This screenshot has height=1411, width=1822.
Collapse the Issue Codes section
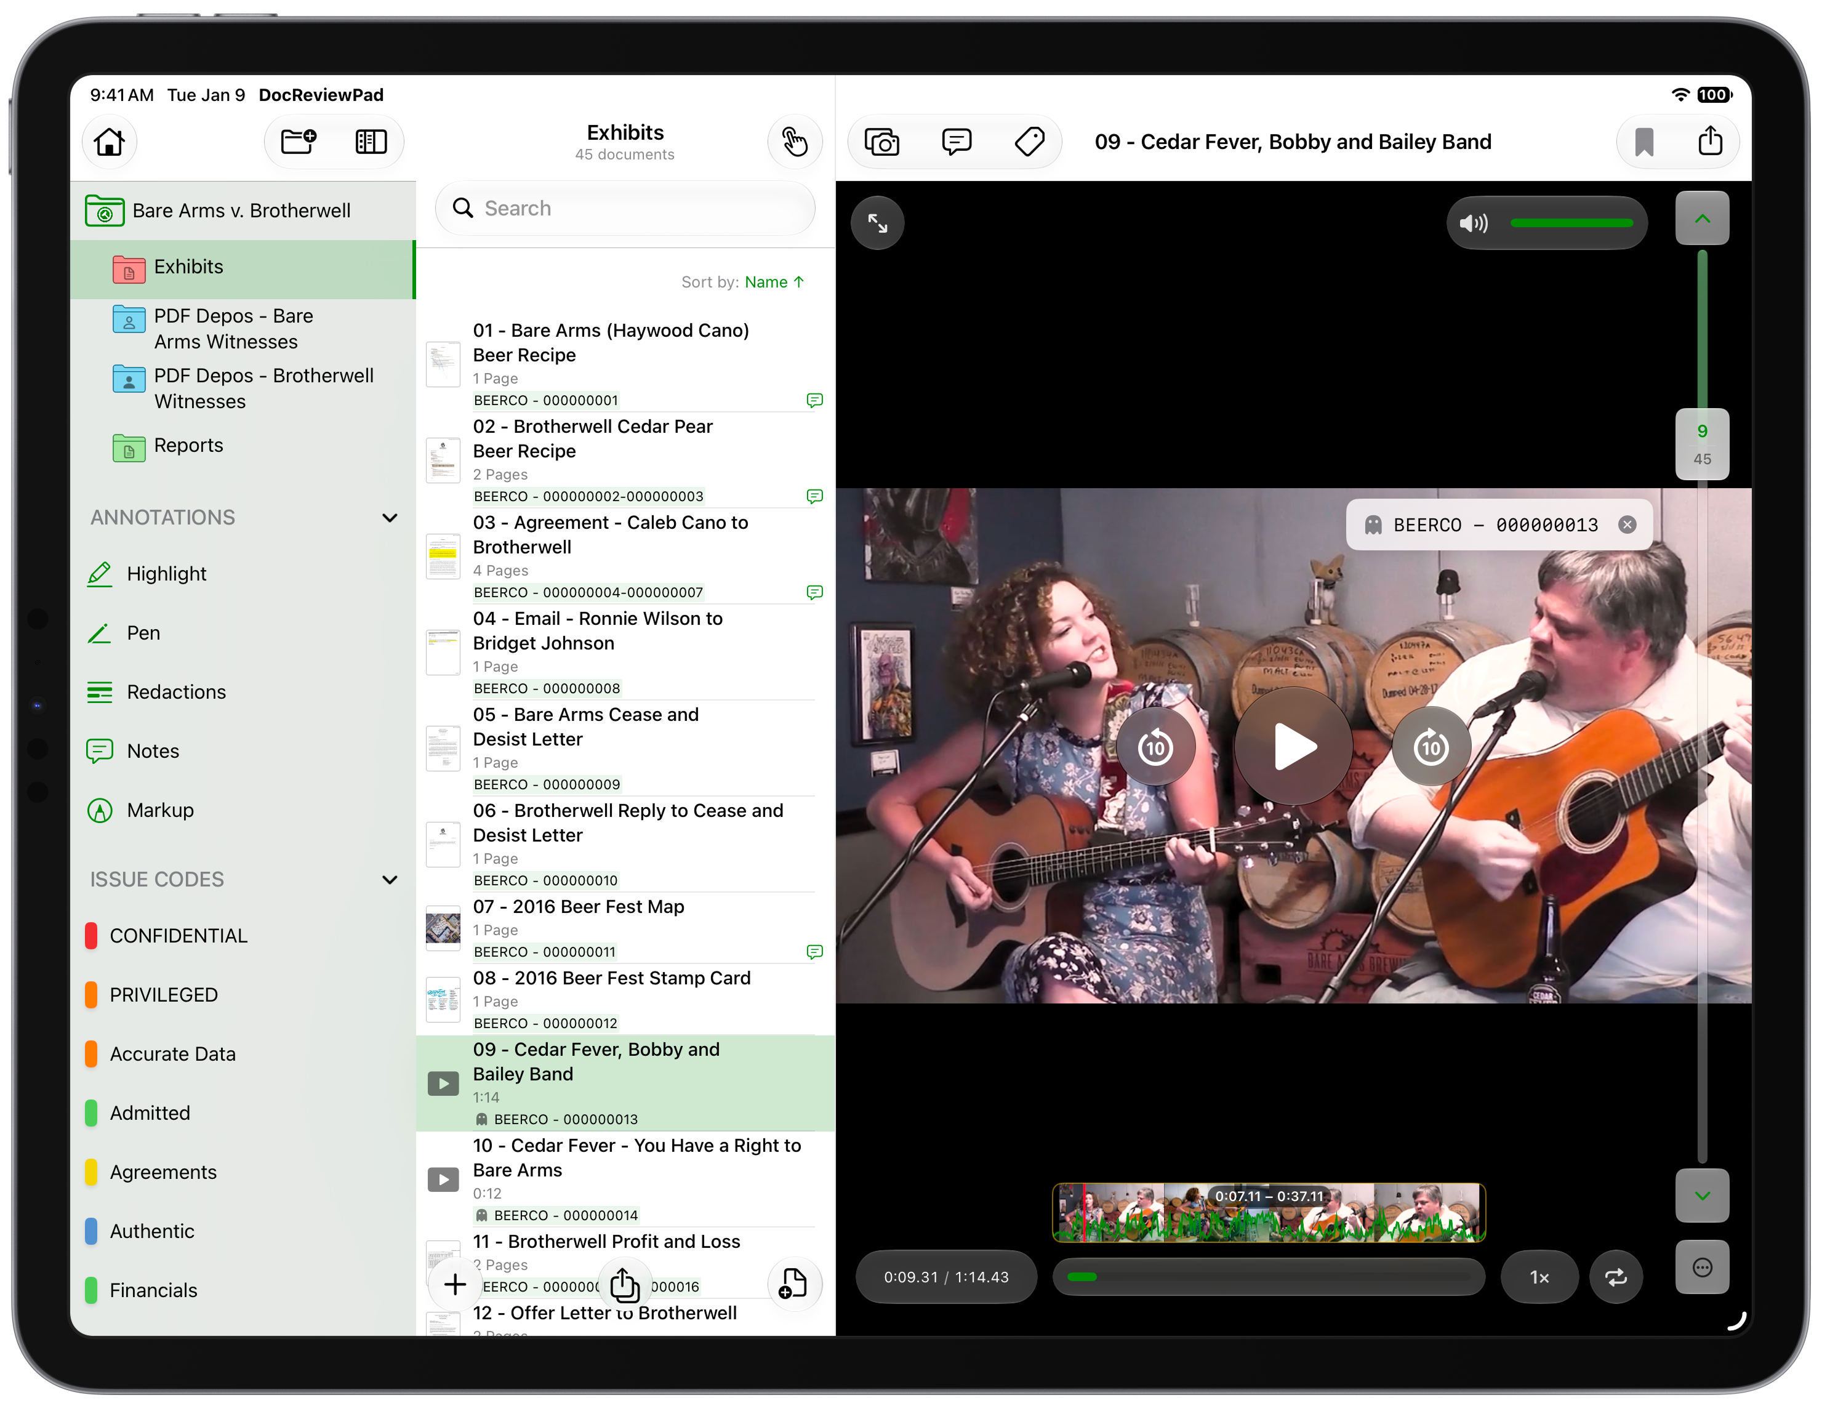coord(389,880)
